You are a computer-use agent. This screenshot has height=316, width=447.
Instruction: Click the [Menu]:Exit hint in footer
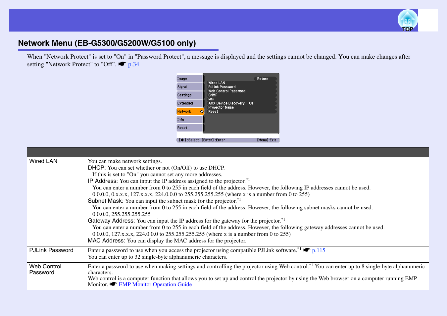[267, 140]
